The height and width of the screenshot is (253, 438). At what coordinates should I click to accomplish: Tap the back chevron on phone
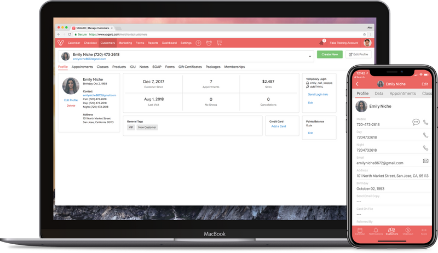[x=357, y=84]
